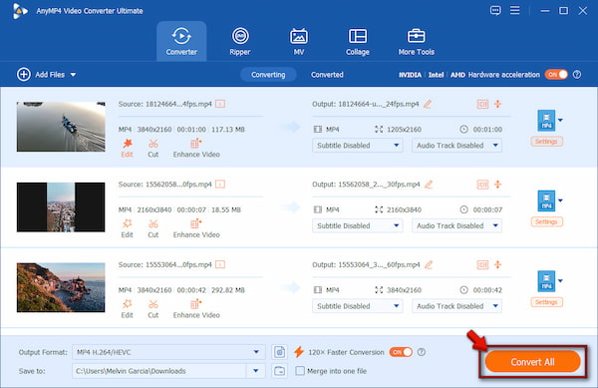Edit the 15562058 video
This screenshot has width=598, height=388.
tap(127, 228)
